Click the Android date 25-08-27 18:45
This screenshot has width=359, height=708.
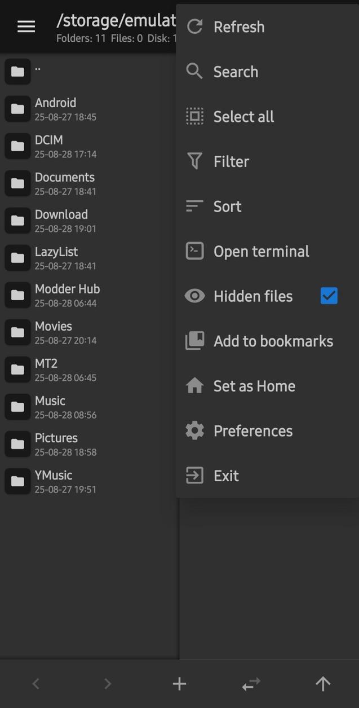coord(65,117)
